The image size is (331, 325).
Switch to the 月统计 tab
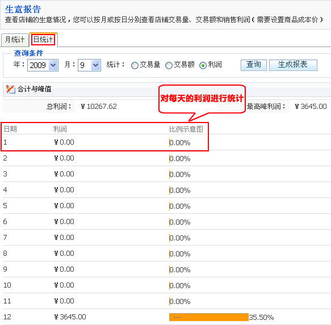[x=15, y=40]
